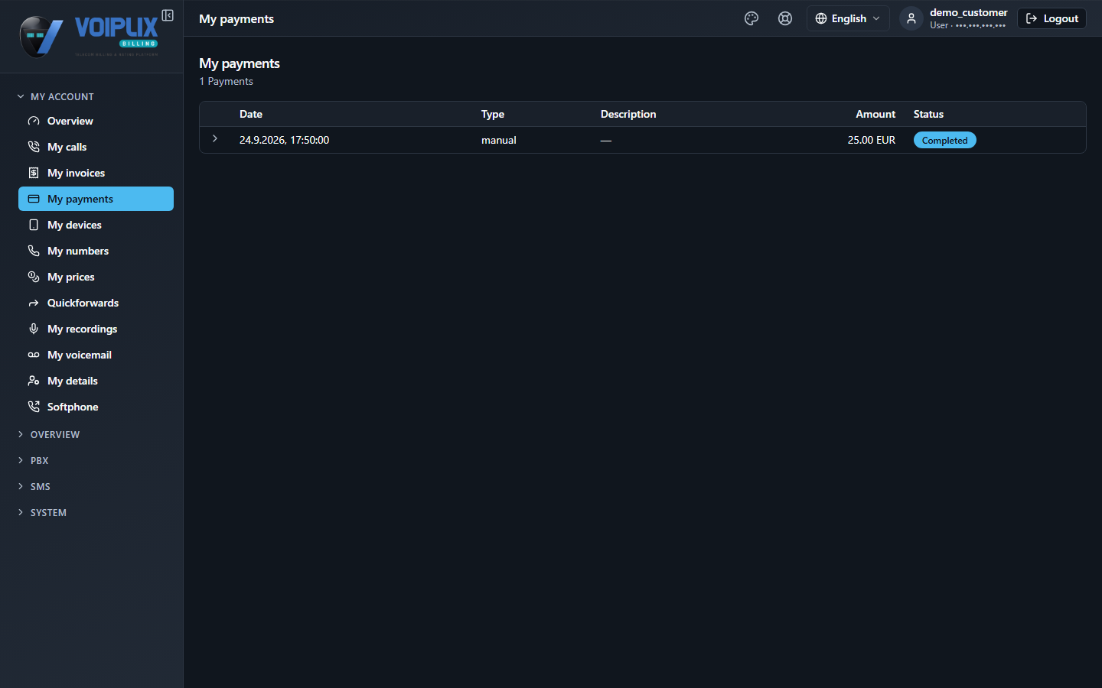This screenshot has width=1102, height=688.
Task: Click the Date column header
Action: click(x=251, y=114)
